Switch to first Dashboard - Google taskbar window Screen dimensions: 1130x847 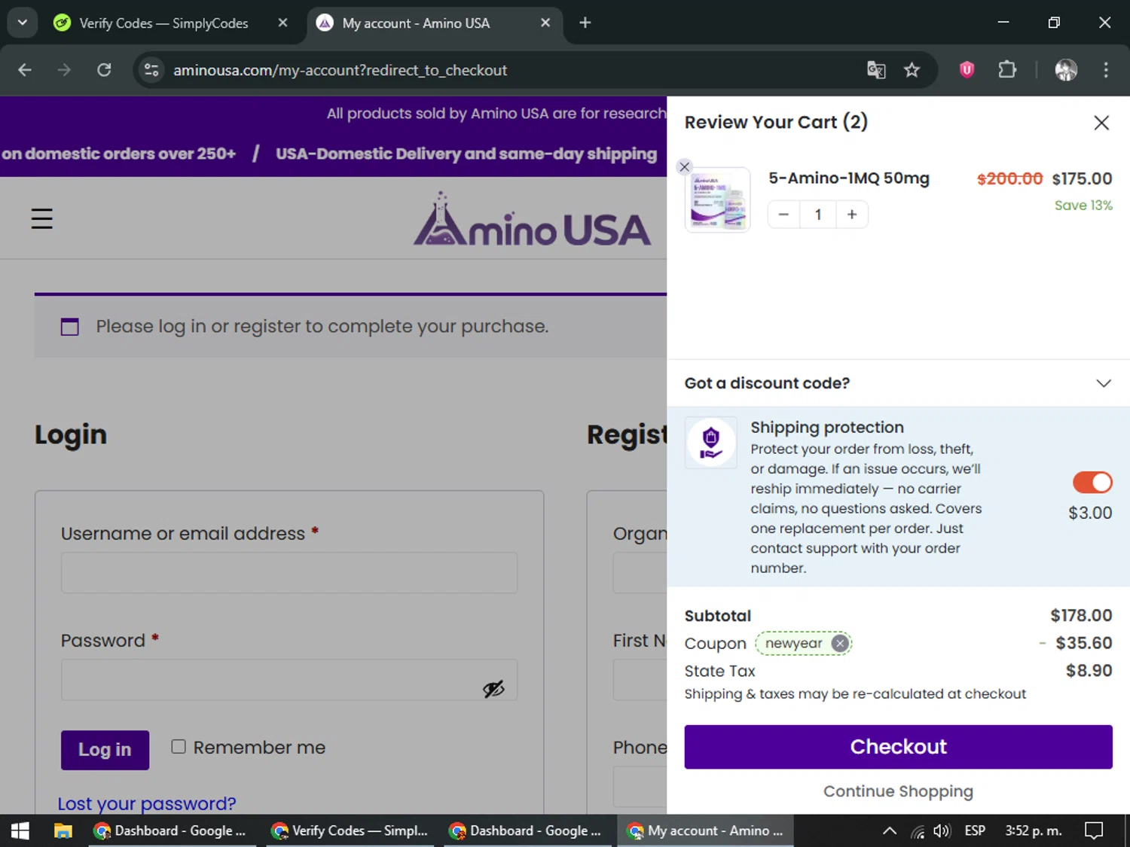coord(172,830)
